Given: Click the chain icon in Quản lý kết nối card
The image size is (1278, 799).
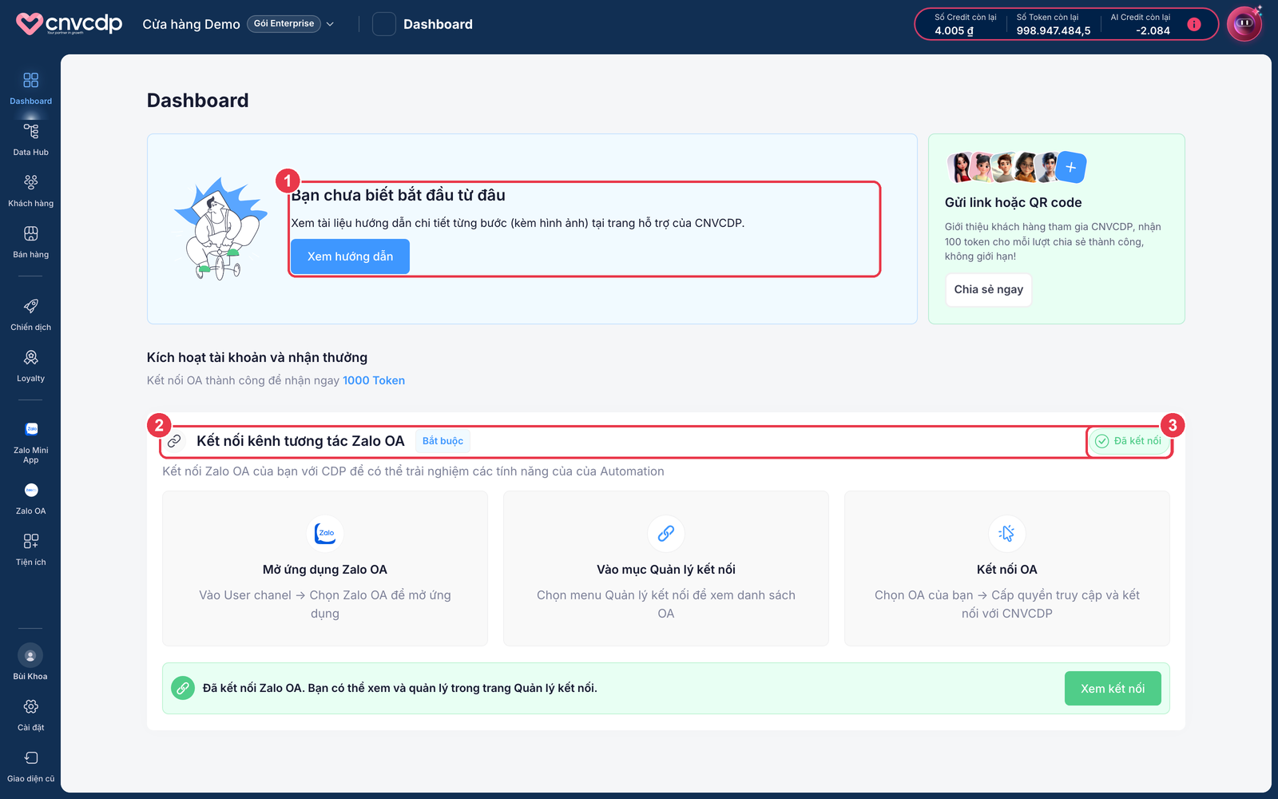Looking at the screenshot, I should coord(666,533).
